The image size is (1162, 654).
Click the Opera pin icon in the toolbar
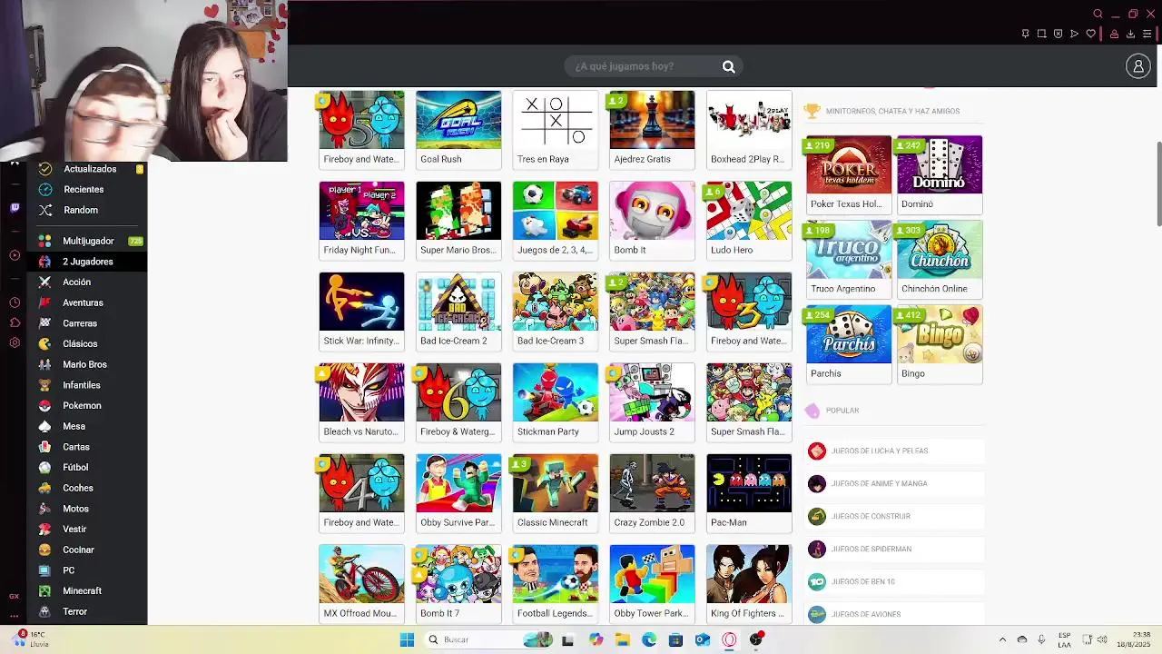(x=1025, y=34)
